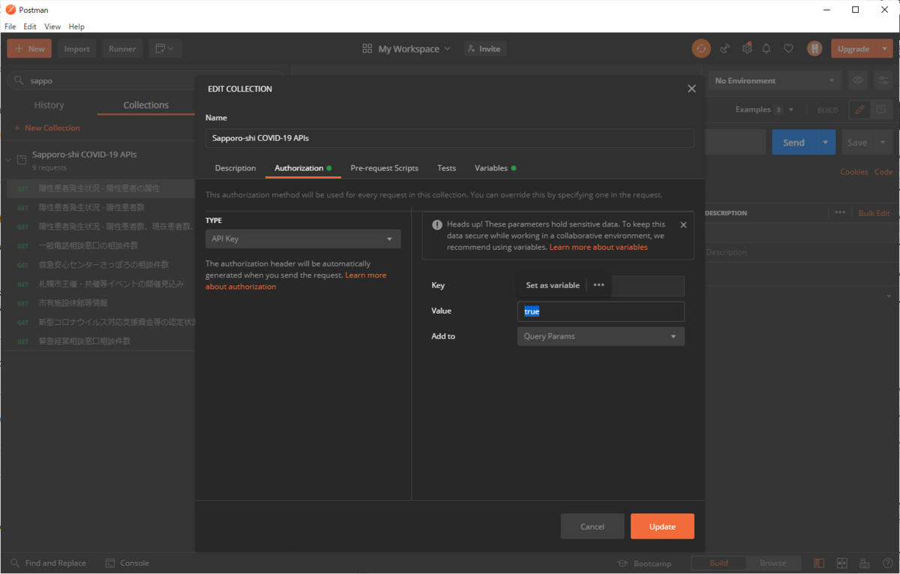Screen dimensions: 900x574
Task: Open keyboard shortcuts icon
Action: tap(864, 563)
